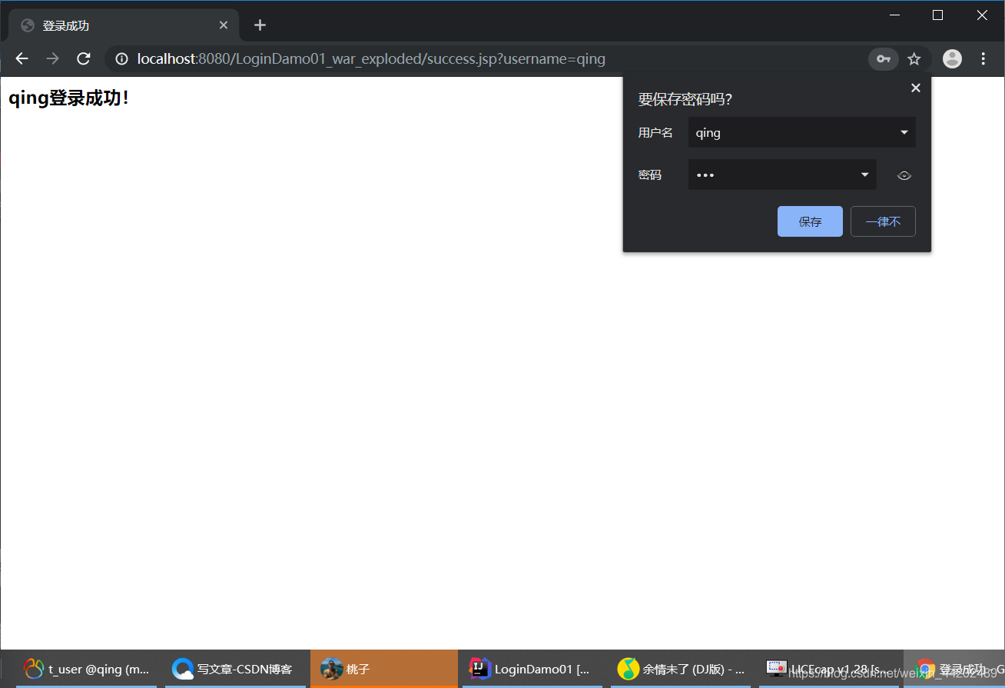This screenshot has width=1005, height=688.
Task: Switch to 写文章-CSDN博客 taskbar window
Action: click(x=234, y=669)
